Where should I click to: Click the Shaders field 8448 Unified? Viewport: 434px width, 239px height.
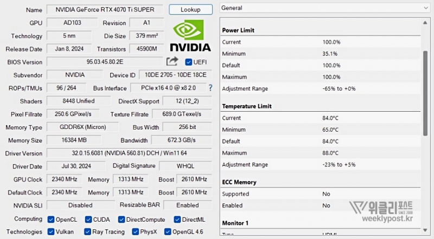pyautogui.click(x=79, y=101)
